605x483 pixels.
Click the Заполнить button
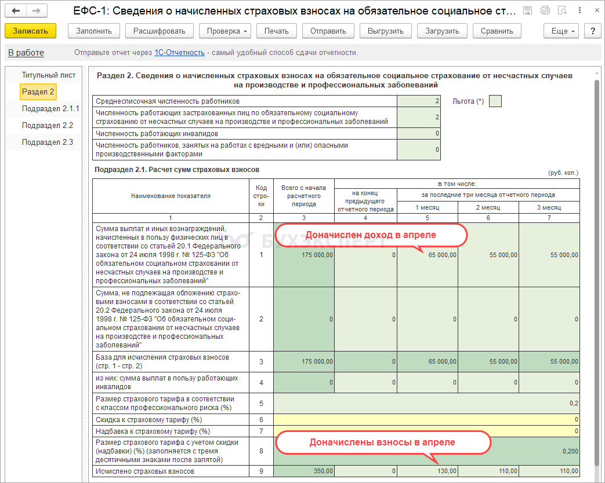[x=94, y=31]
